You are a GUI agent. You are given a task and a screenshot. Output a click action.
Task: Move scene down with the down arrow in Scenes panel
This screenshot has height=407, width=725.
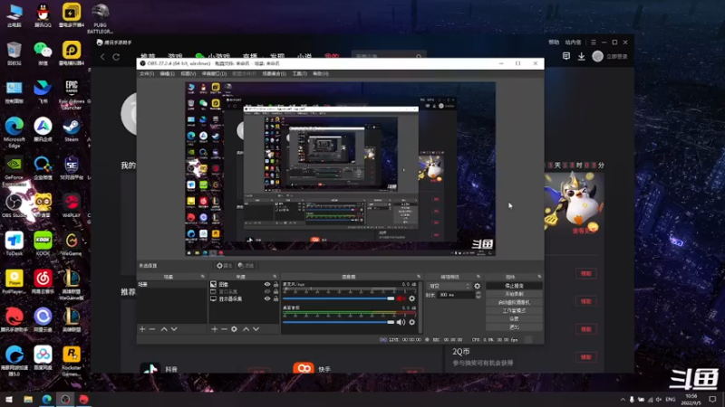click(x=174, y=329)
